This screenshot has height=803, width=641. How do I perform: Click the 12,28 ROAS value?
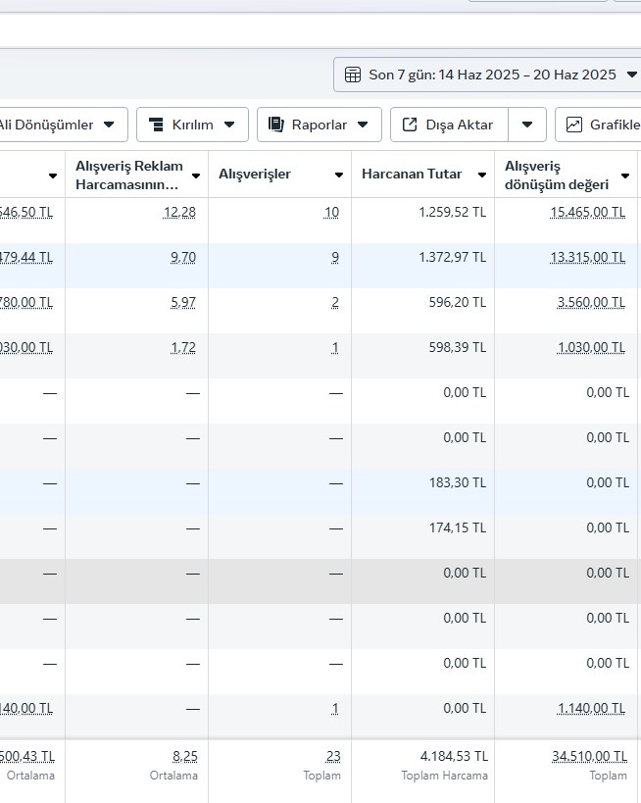(179, 212)
